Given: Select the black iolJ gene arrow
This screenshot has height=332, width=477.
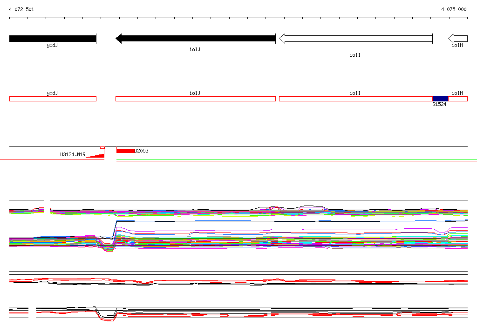Looking at the screenshot, I should click(x=195, y=39).
